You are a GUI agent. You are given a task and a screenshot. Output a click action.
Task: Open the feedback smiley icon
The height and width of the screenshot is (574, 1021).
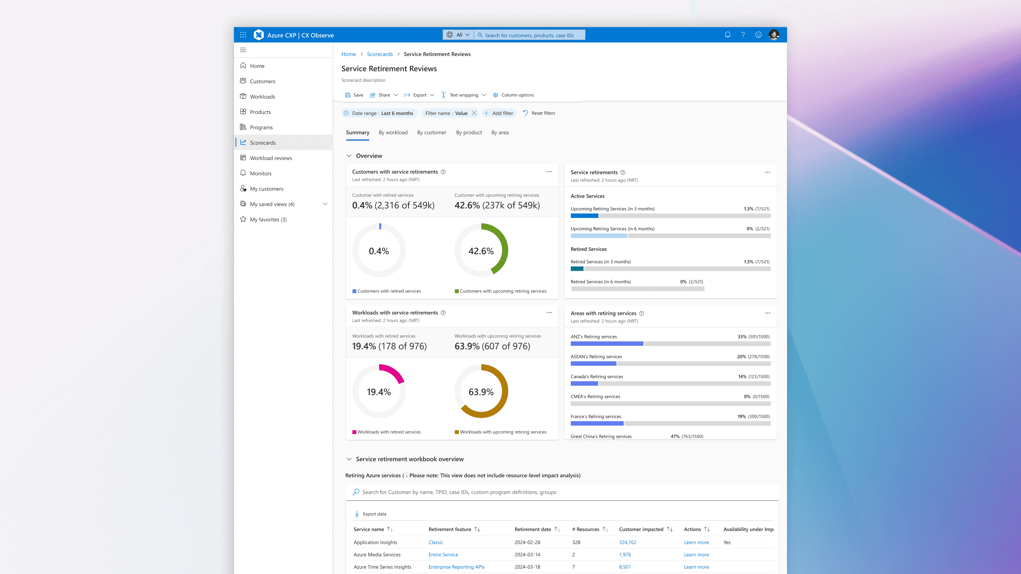pyautogui.click(x=758, y=35)
